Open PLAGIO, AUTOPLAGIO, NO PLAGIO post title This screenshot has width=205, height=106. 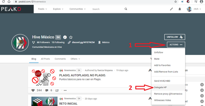pyautogui.click(x=82, y=75)
